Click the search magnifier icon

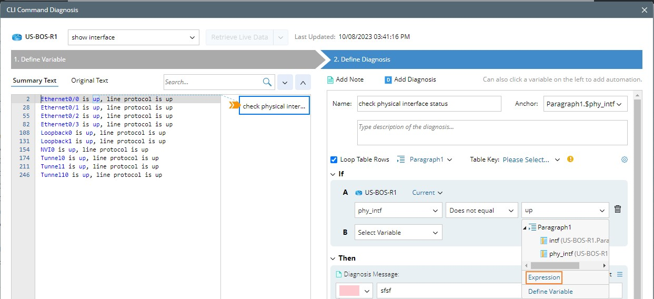pyautogui.click(x=267, y=82)
